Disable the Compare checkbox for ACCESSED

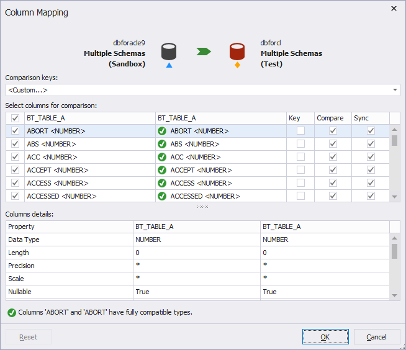click(333, 195)
